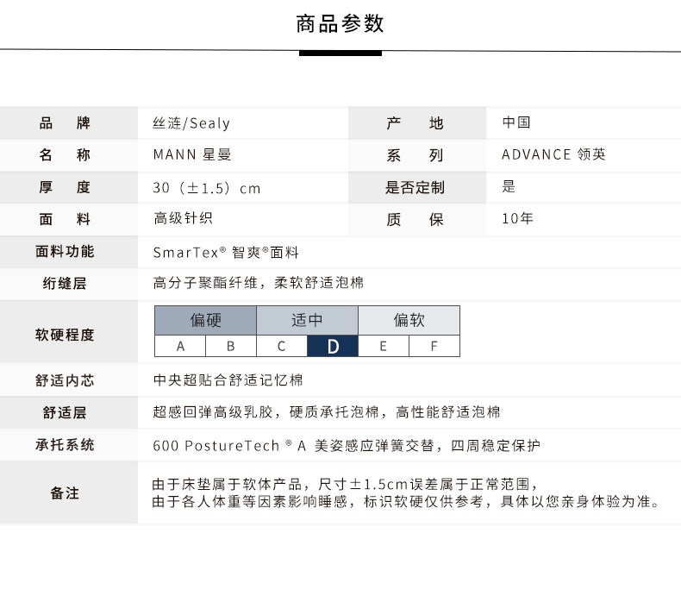Select firmness level E cell
The width and height of the screenshot is (681, 596).
[x=383, y=346]
